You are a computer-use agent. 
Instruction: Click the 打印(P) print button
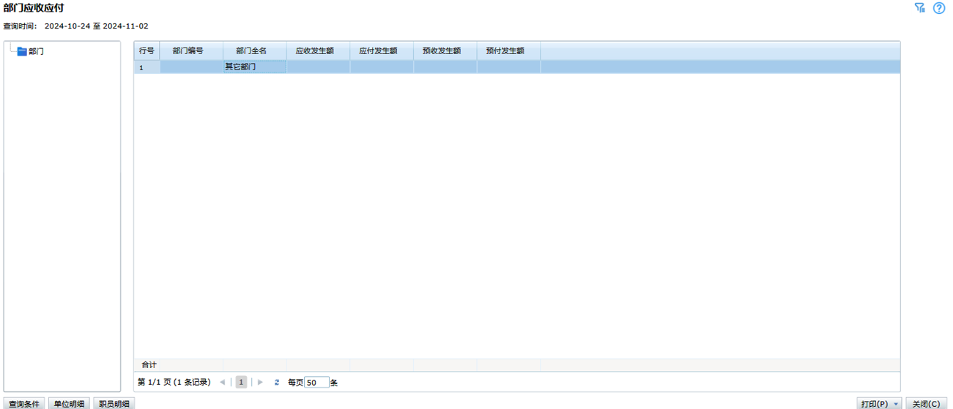coord(874,404)
